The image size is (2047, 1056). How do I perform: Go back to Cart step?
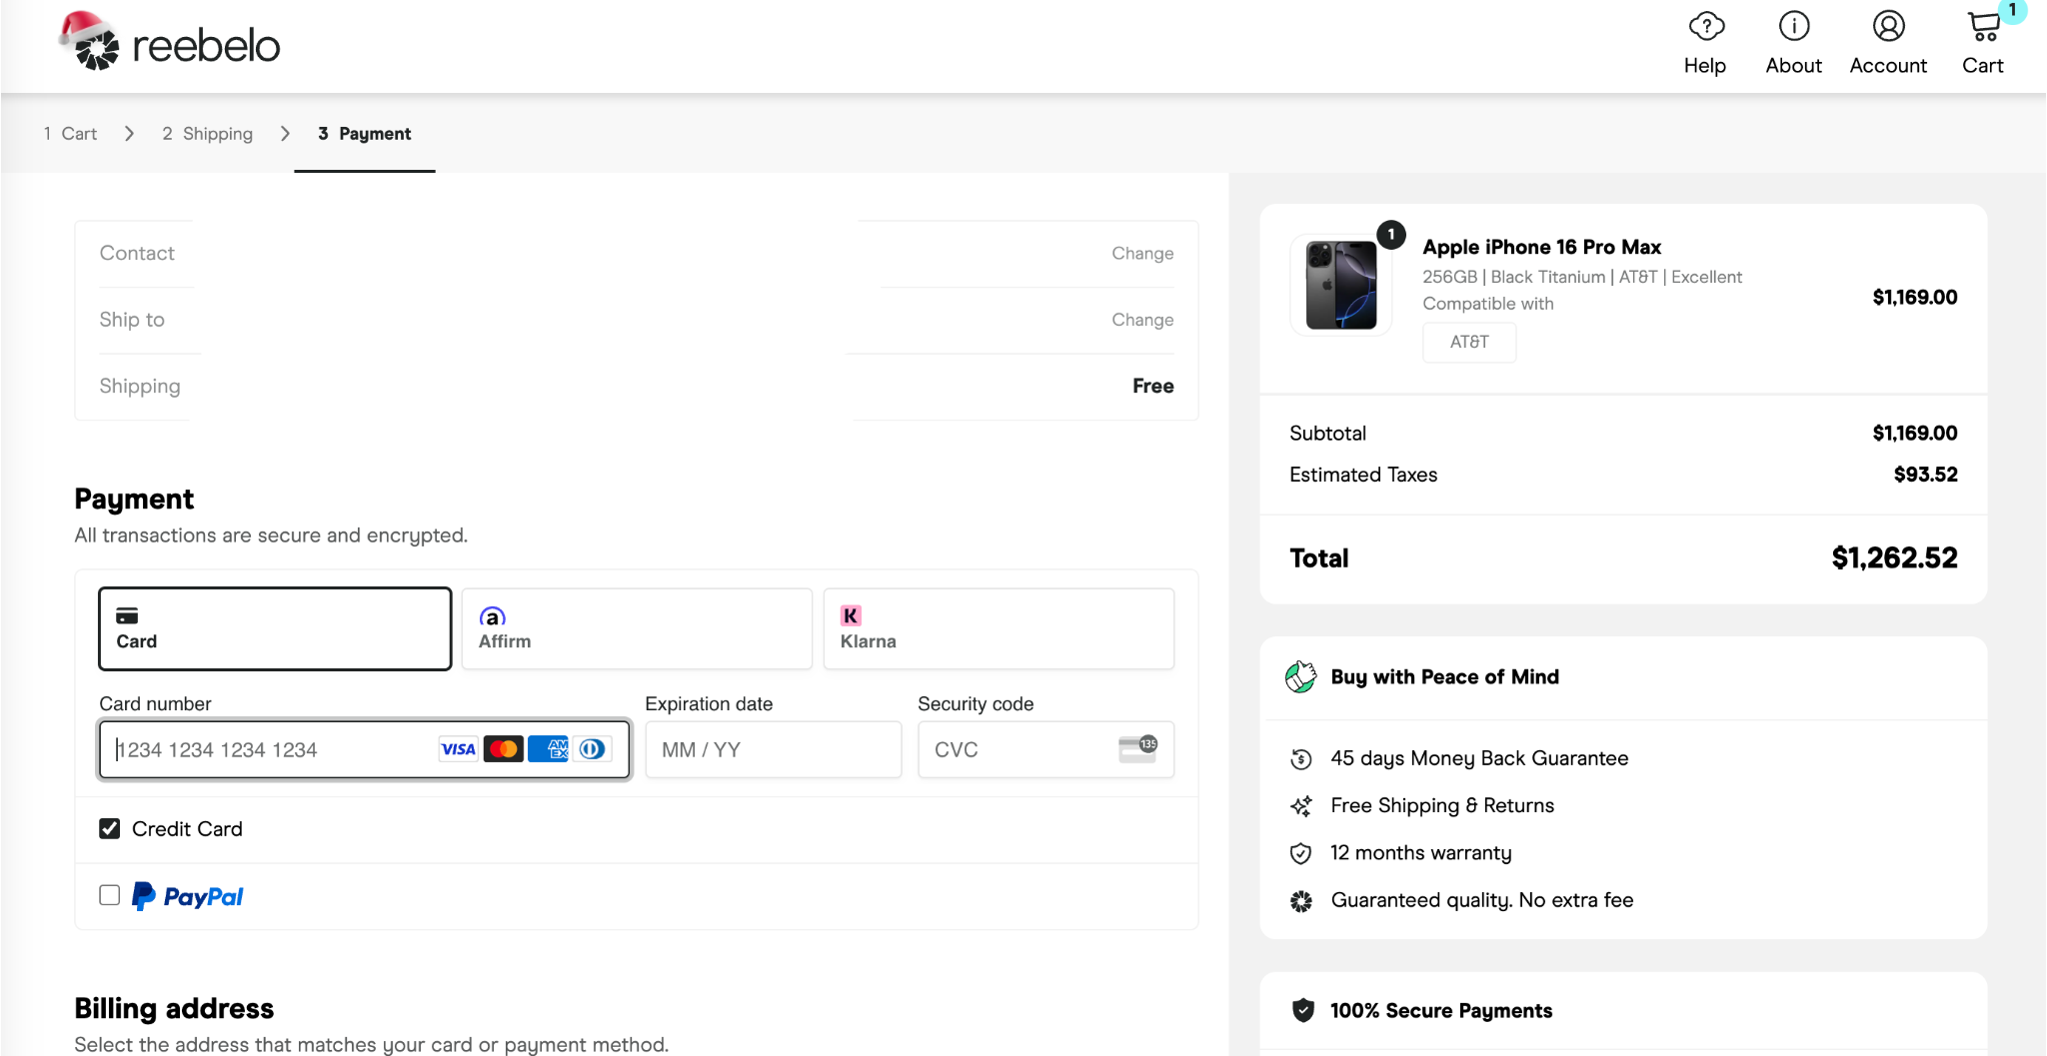point(71,134)
